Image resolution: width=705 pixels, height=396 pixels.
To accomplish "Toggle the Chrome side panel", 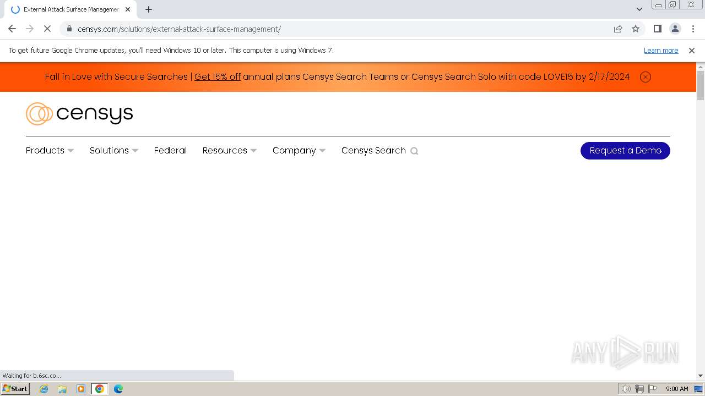I will [657, 29].
